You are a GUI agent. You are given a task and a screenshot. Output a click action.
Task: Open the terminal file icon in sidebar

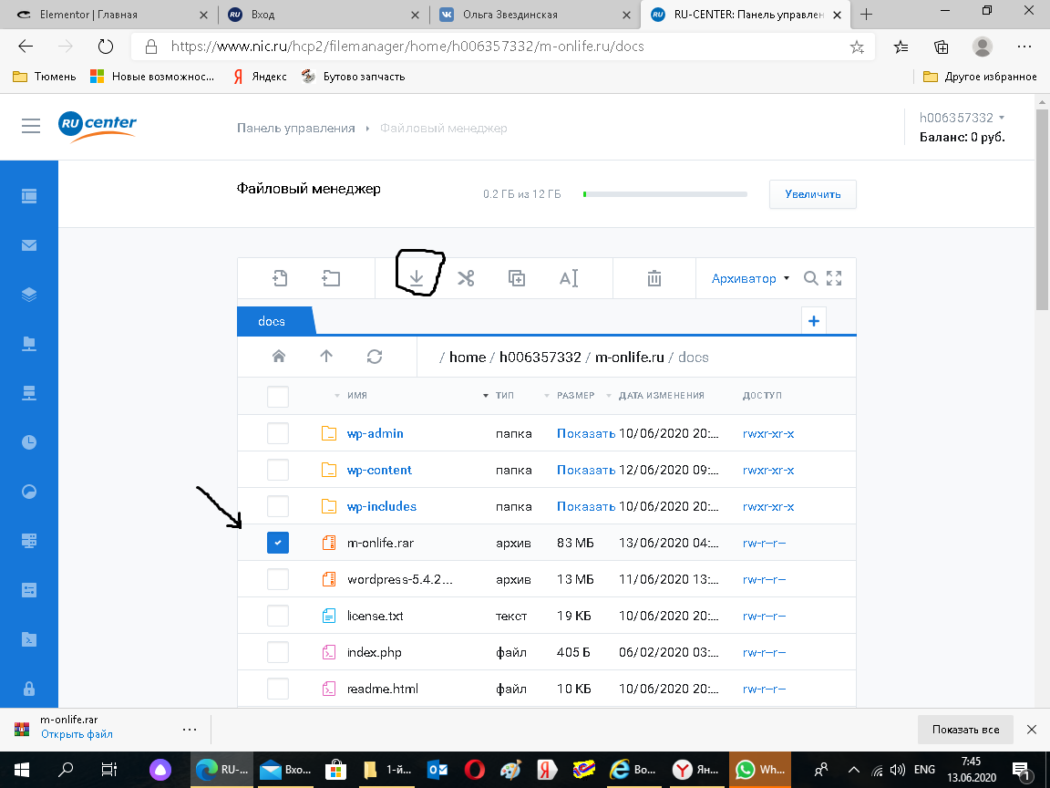[x=29, y=639]
